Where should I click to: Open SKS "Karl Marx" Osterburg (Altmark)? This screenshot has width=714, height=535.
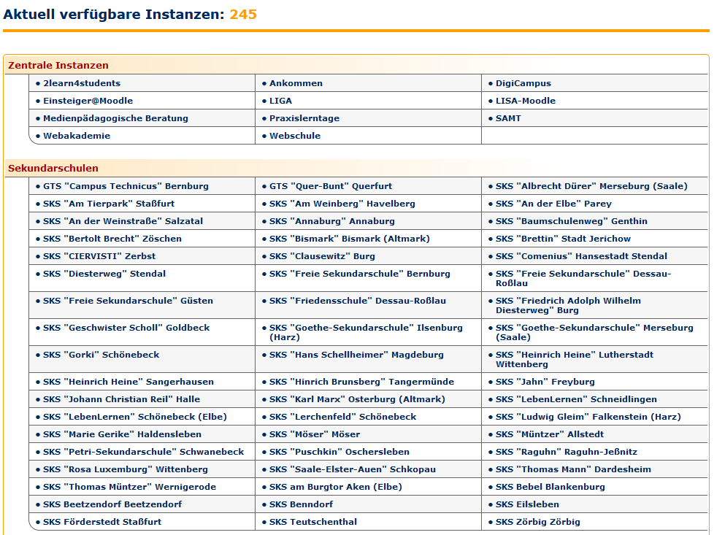click(x=357, y=399)
